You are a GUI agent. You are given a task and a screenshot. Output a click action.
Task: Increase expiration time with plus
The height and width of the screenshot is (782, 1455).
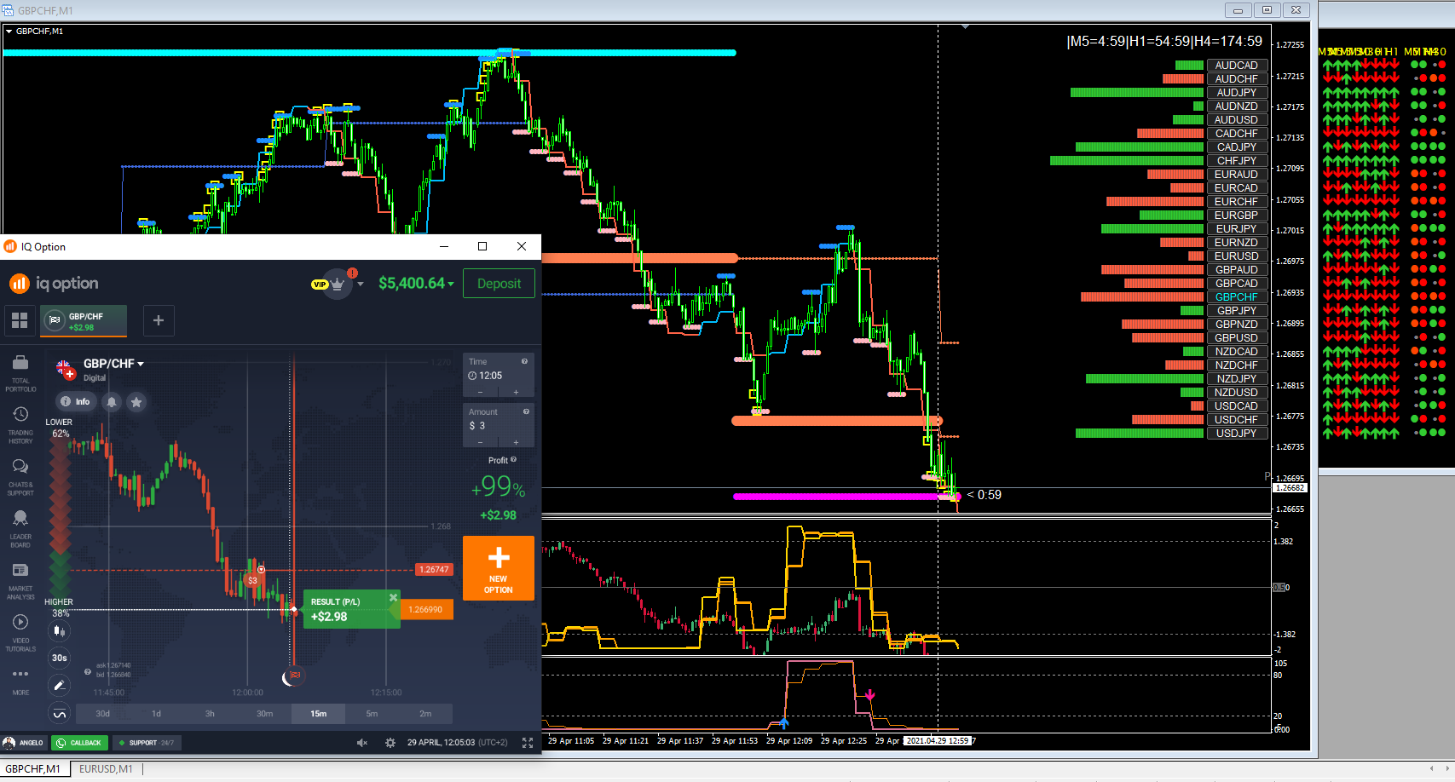[516, 392]
